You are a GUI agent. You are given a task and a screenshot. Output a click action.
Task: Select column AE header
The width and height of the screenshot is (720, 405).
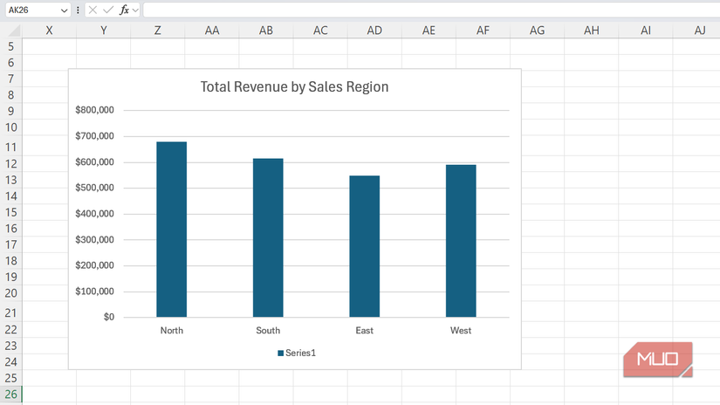tap(429, 31)
